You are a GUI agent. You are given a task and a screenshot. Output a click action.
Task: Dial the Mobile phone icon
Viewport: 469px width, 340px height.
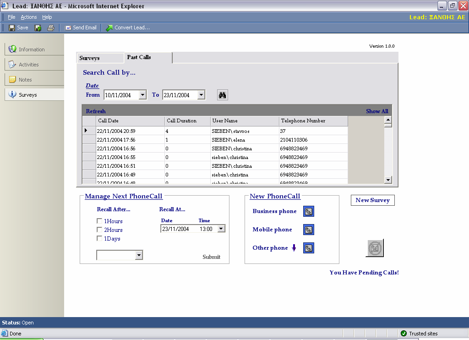(x=309, y=230)
